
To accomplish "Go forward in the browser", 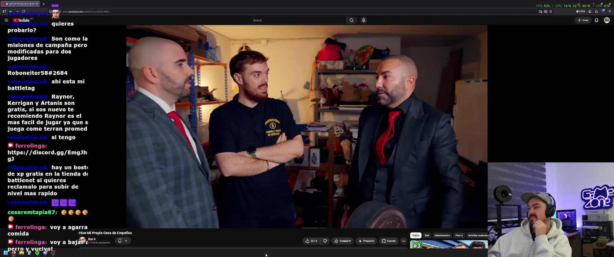I will (x=17, y=11).
